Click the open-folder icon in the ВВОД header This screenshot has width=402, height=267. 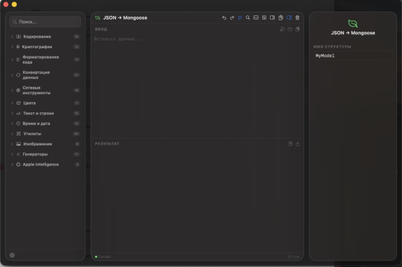[x=289, y=29]
